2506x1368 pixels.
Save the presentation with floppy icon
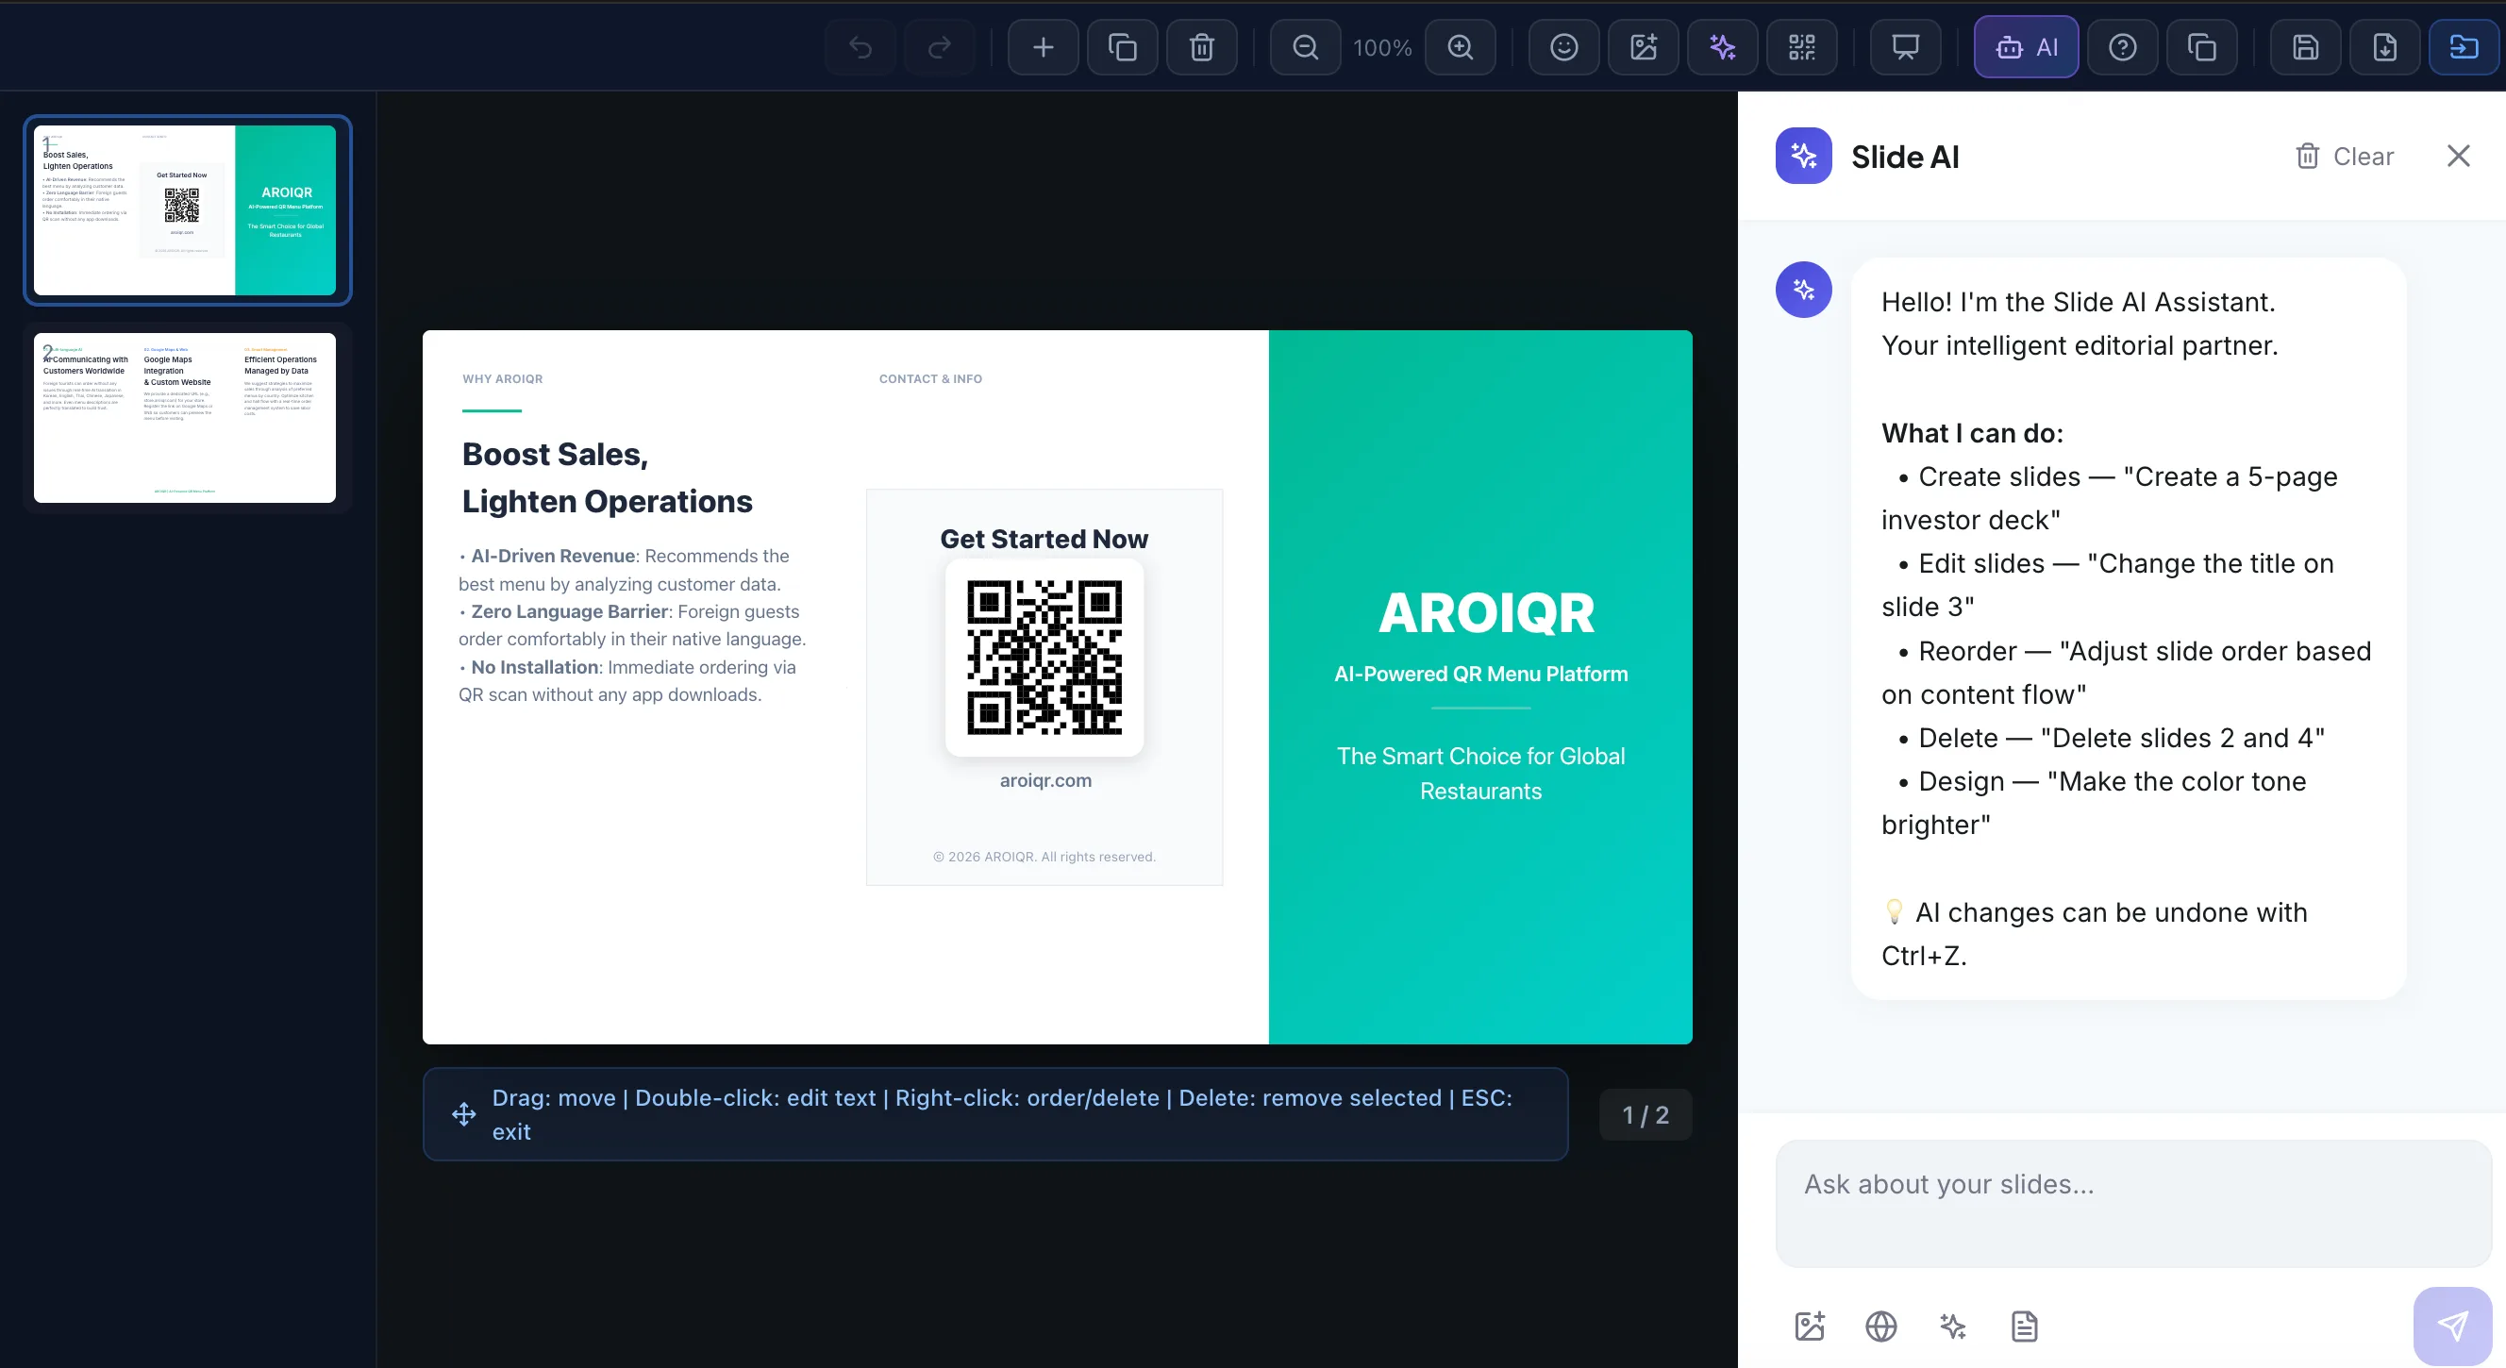pyautogui.click(x=2306, y=47)
